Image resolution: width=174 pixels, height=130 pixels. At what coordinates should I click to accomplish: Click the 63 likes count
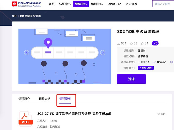135,43
